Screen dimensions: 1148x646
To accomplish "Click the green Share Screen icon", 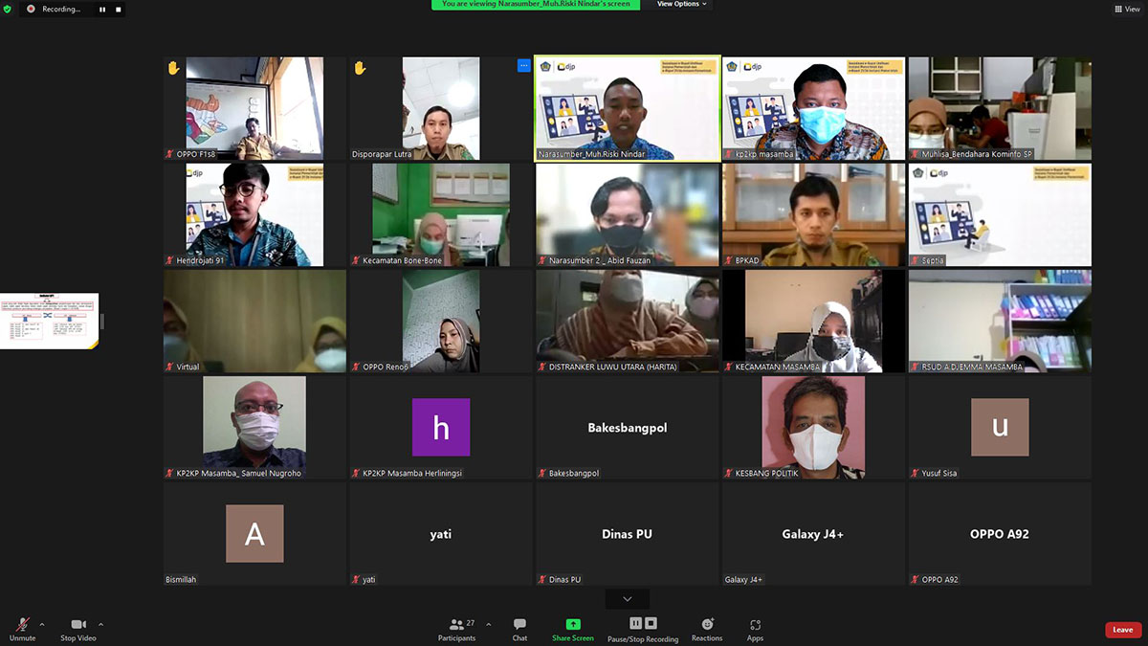I will click(573, 624).
